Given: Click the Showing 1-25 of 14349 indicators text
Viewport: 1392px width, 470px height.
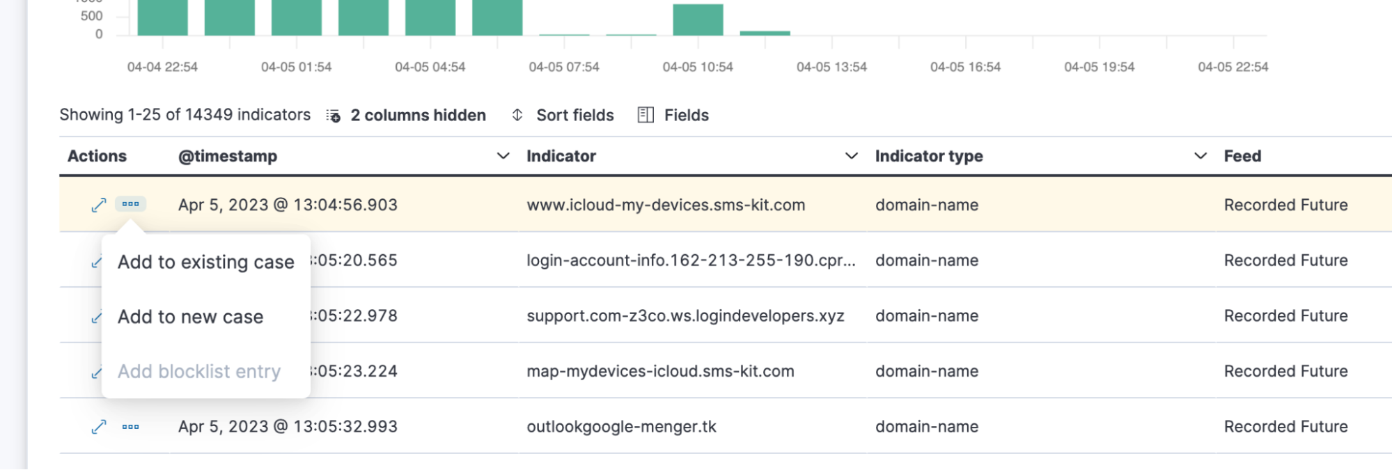Looking at the screenshot, I should tap(185, 115).
